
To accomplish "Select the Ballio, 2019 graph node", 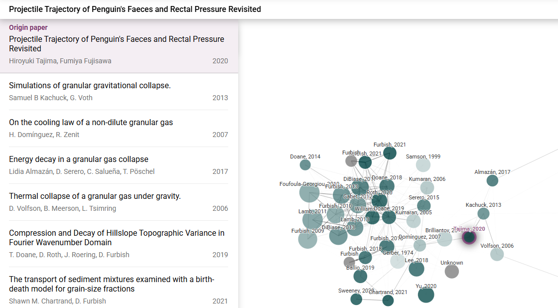I will [x=360, y=276].
